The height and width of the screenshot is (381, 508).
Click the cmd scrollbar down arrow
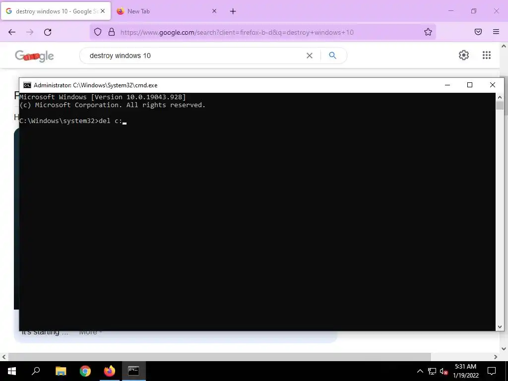click(x=499, y=327)
